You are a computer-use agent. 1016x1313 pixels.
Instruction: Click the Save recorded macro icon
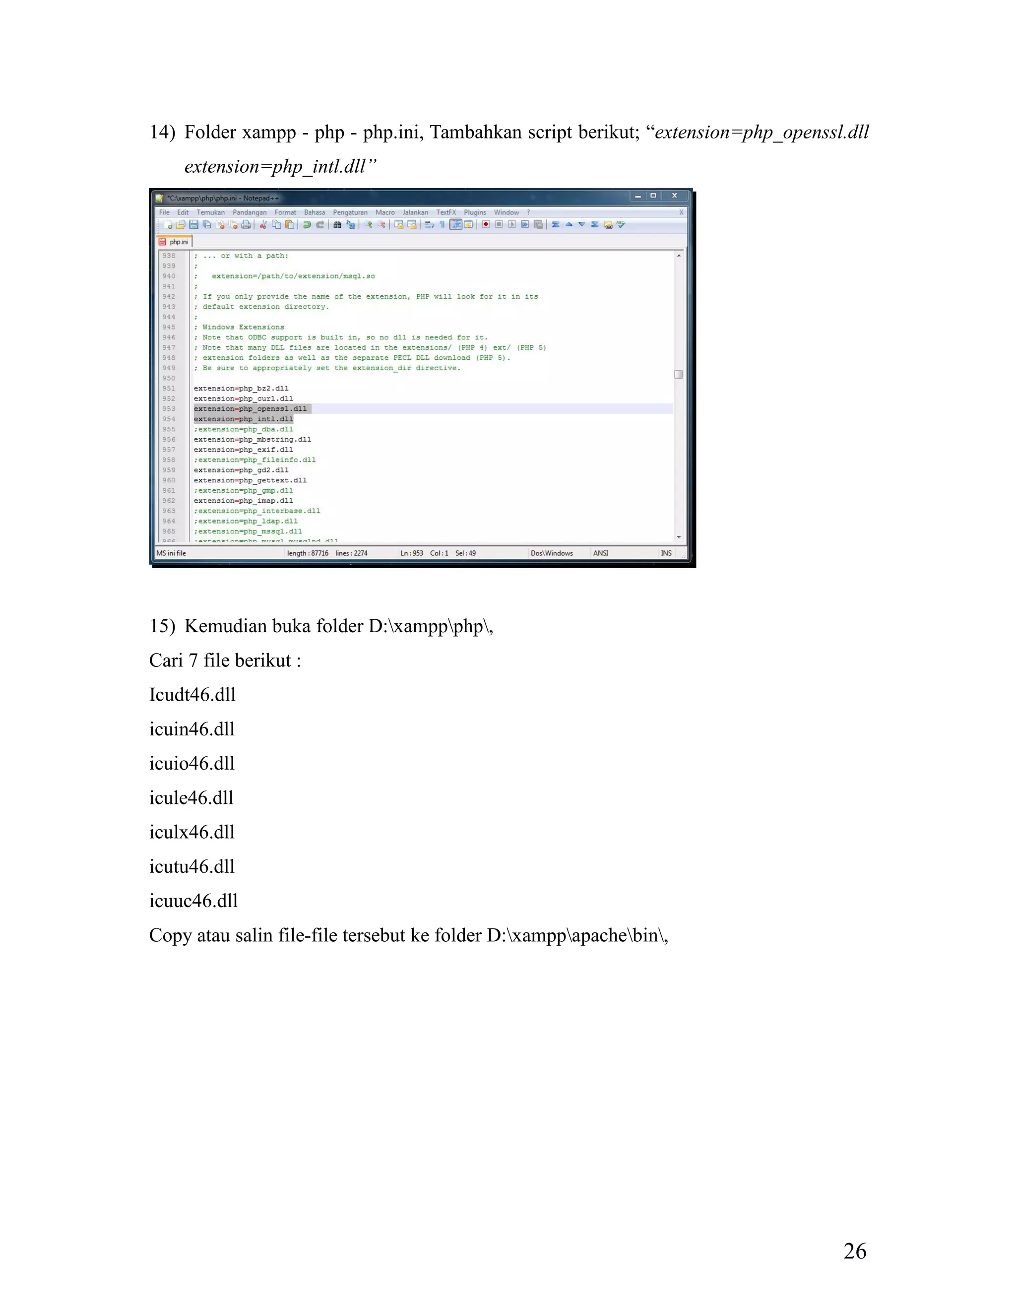click(538, 225)
